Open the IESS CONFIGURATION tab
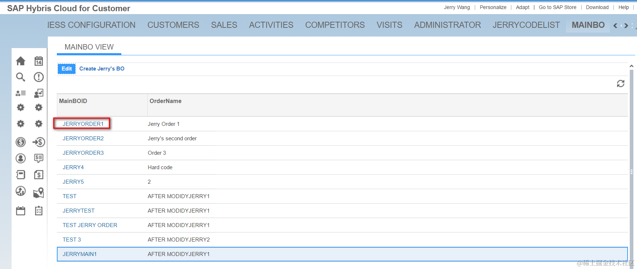Image resolution: width=637 pixels, height=269 pixels. tap(91, 25)
